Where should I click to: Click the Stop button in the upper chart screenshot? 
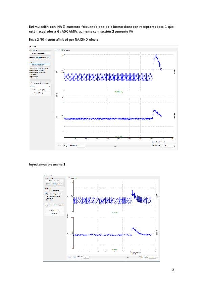(66, 146)
